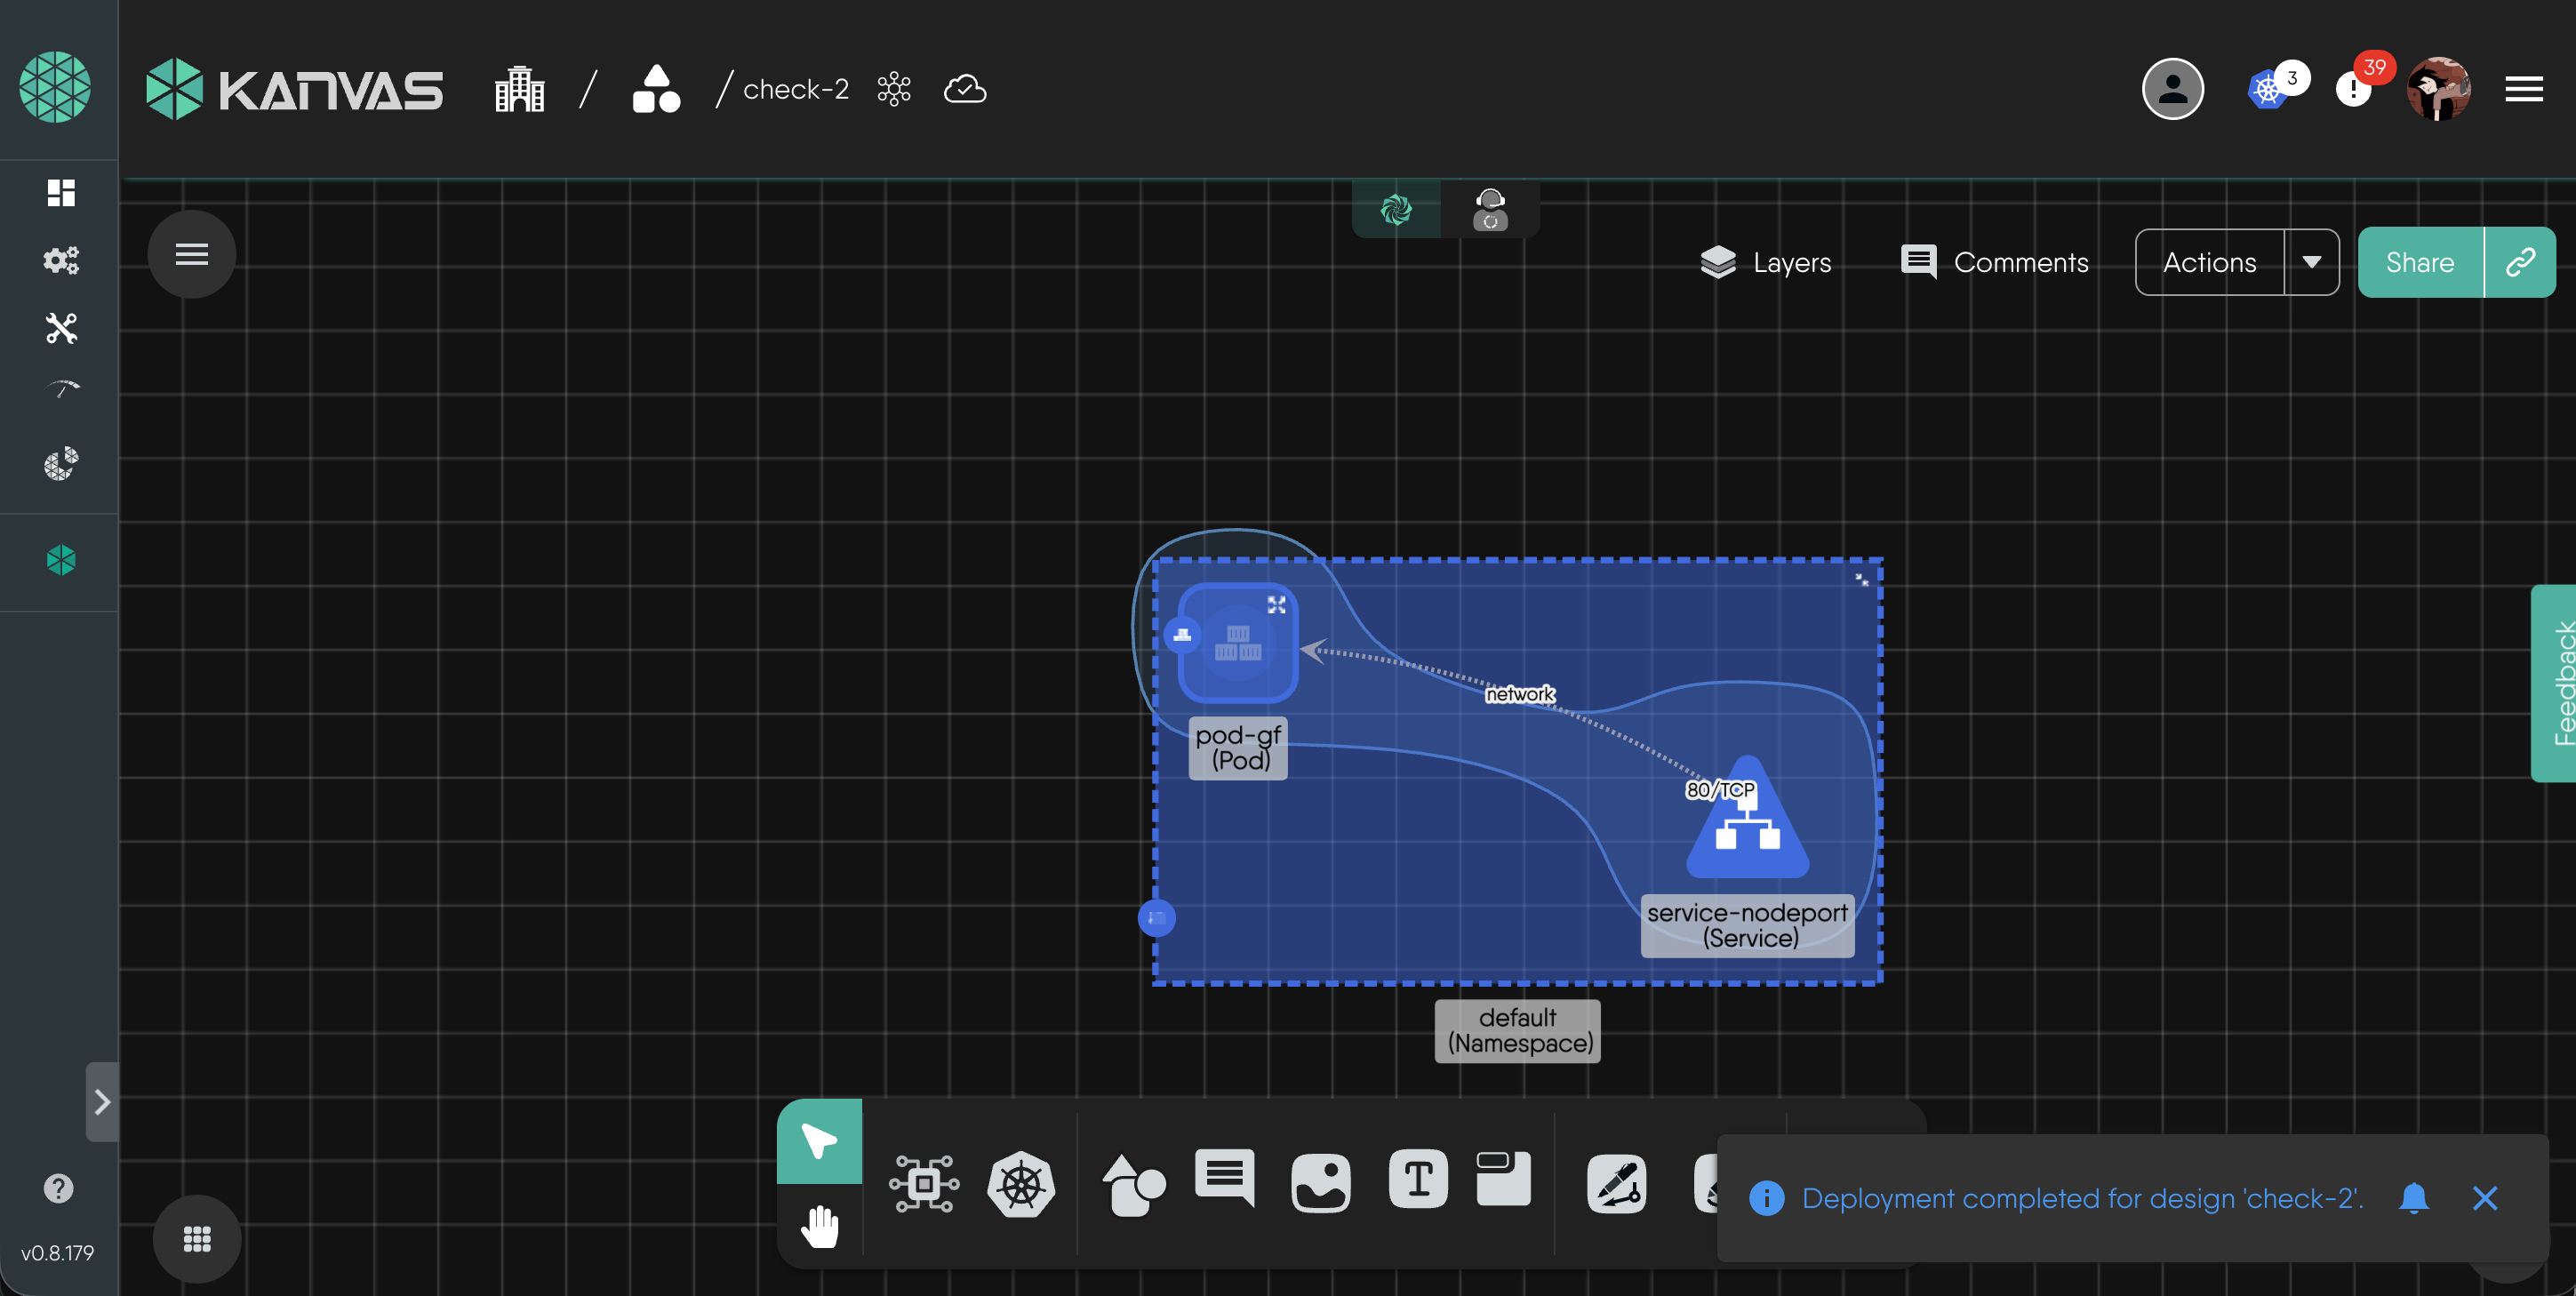This screenshot has height=1296, width=2576.
Task: Select the comment bubble tool in the dock
Action: coord(1224,1178)
